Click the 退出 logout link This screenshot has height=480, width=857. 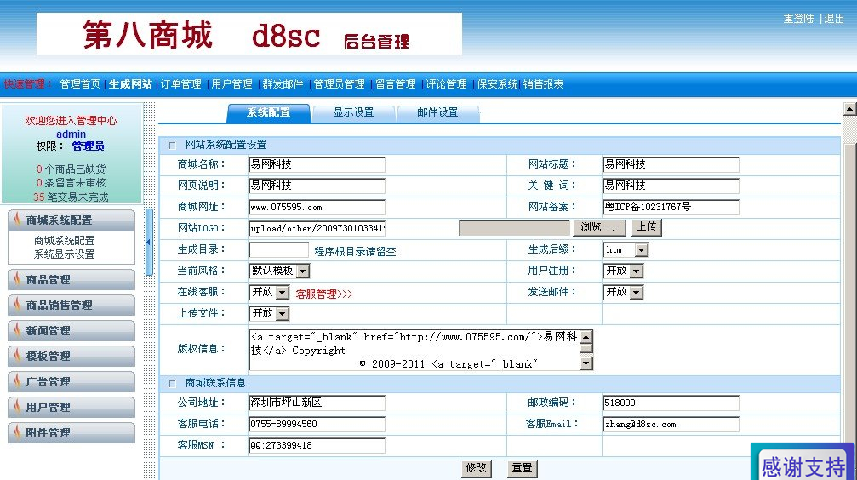coord(834,19)
